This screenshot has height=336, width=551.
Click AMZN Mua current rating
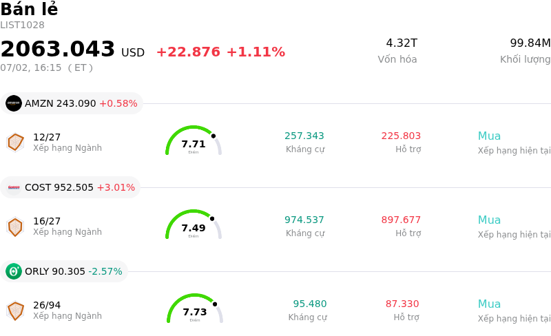coord(489,136)
